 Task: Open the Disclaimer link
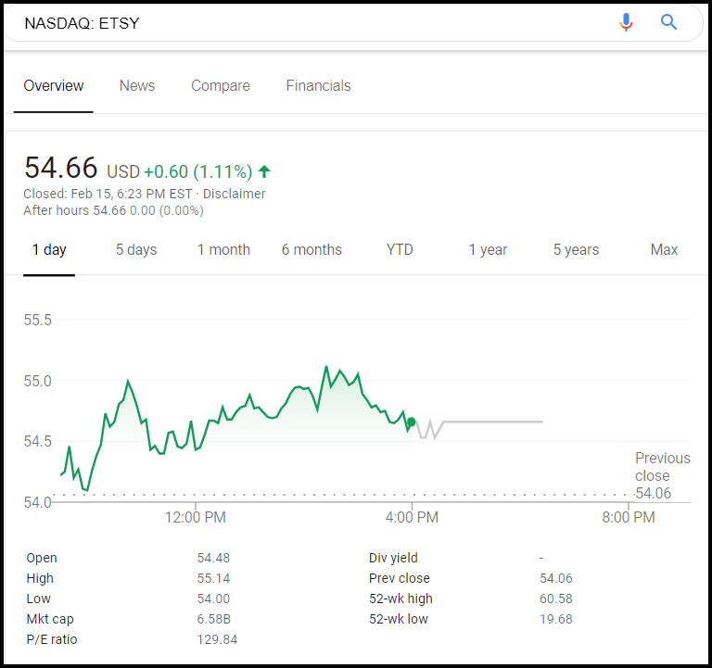pos(235,194)
